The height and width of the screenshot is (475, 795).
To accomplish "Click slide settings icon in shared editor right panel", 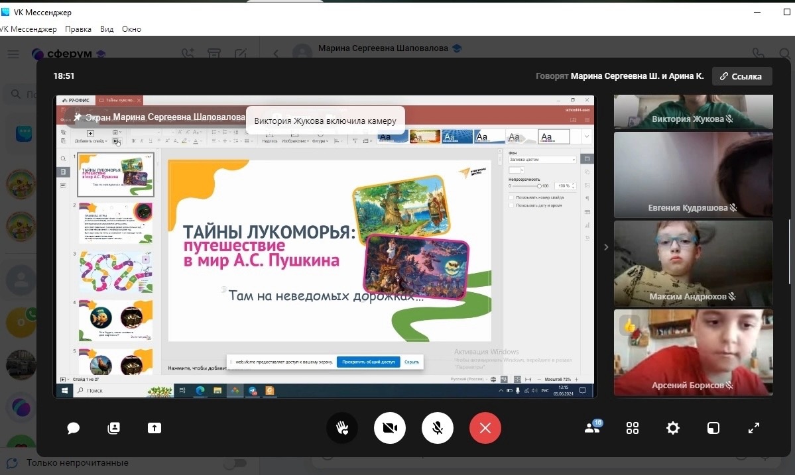I will 587,158.
